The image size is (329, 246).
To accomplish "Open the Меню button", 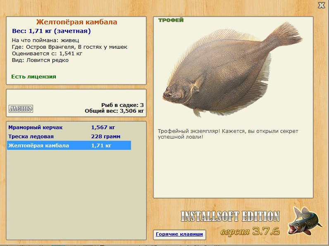I will click(x=21, y=109).
